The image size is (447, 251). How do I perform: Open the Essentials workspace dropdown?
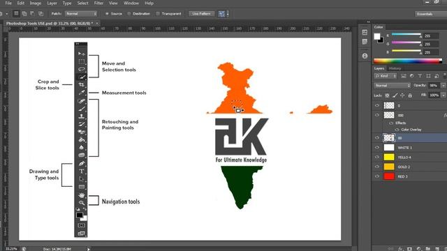tap(431, 14)
